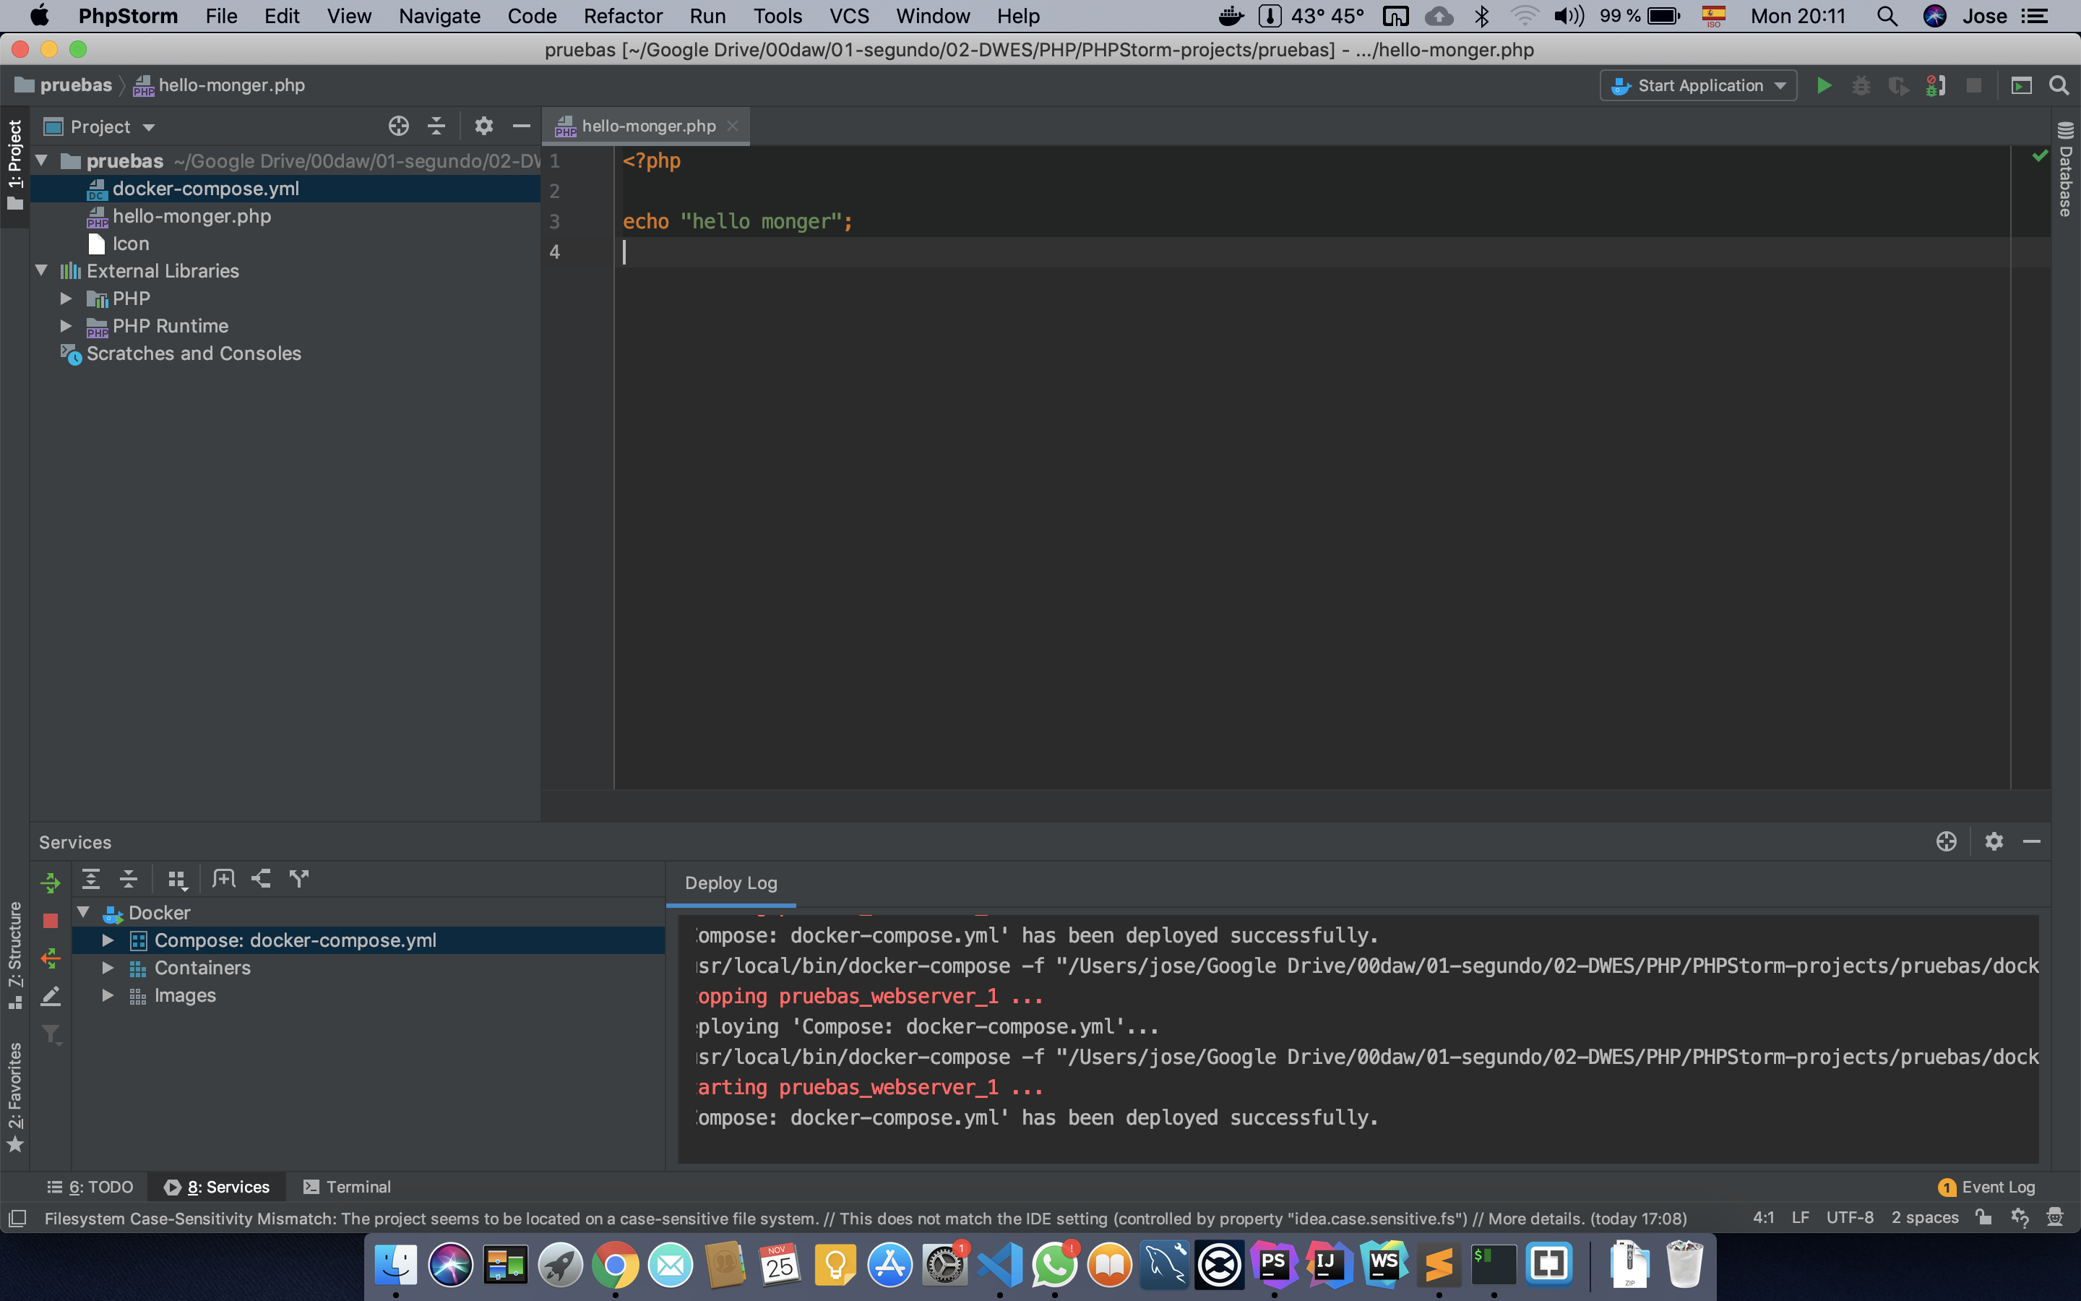Image resolution: width=2081 pixels, height=1301 pixels.
Task: Expand Compose: docker-compose.yml node
Action: coord(108,940)
